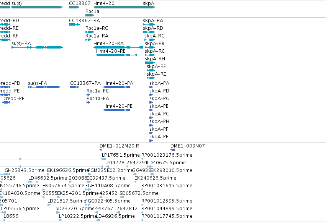Image resolution: width=326 pixels, height=222 pixels.
Task: Select the EK240626.5prime EST label
Action: coord(155,178)
